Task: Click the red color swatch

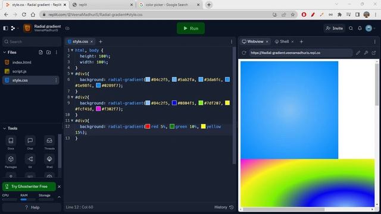Action: click(148, 126)
